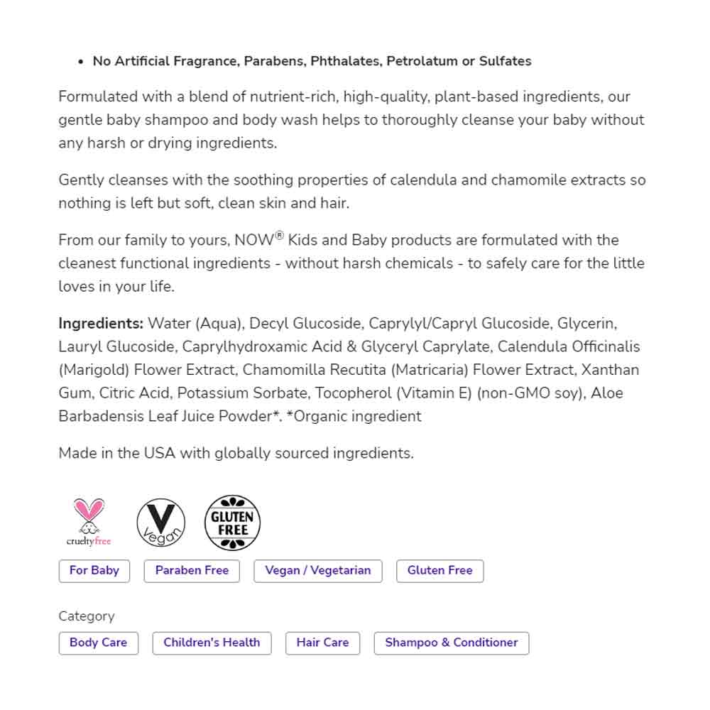Viewport: 710px width, 710px height.
Task: Click the cruelty free bunny icon
Action: click(x=89, y=521)
